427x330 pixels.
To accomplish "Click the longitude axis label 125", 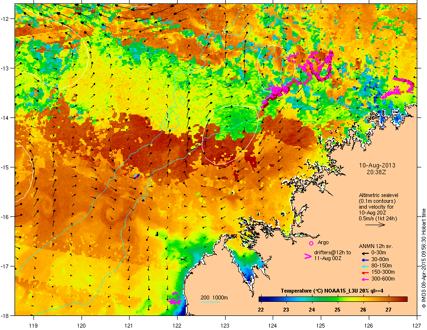I will click(321, 325).
